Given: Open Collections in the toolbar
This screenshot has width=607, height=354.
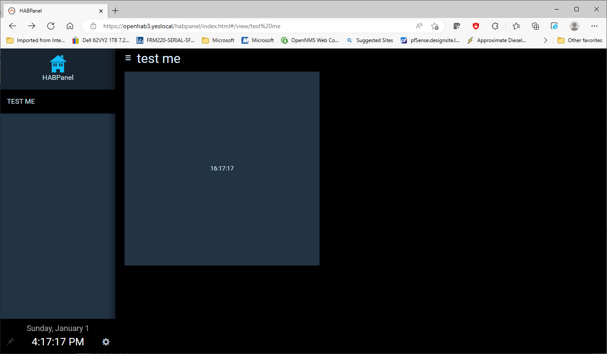Looking at the screenshot, I should pos(535,26).
